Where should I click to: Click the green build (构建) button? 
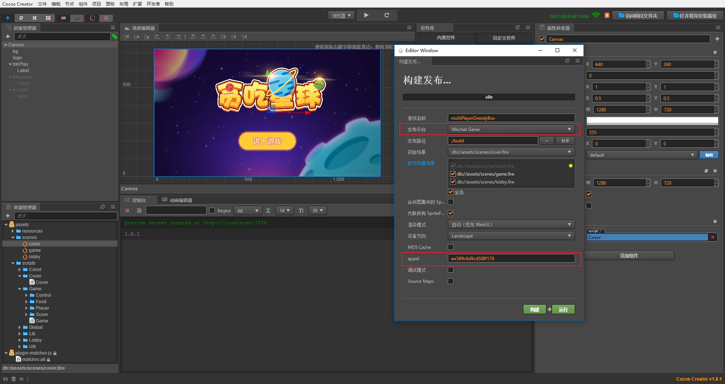[535, 310]
